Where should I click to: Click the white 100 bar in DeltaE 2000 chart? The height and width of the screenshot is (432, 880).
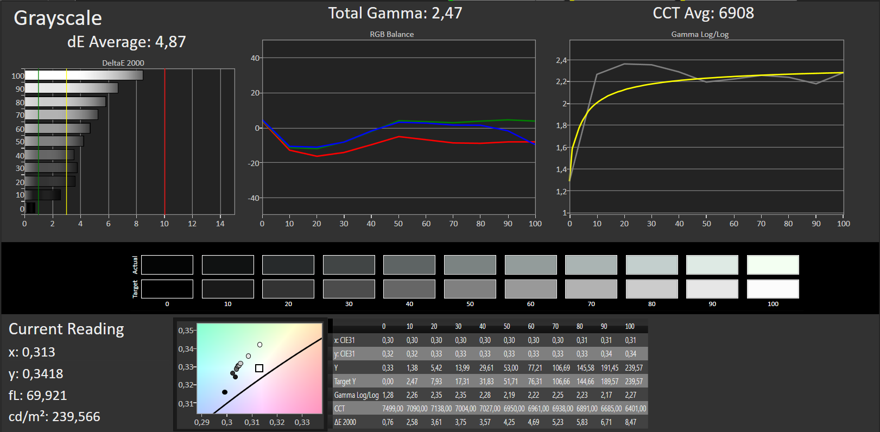click(x=84, y=75)
